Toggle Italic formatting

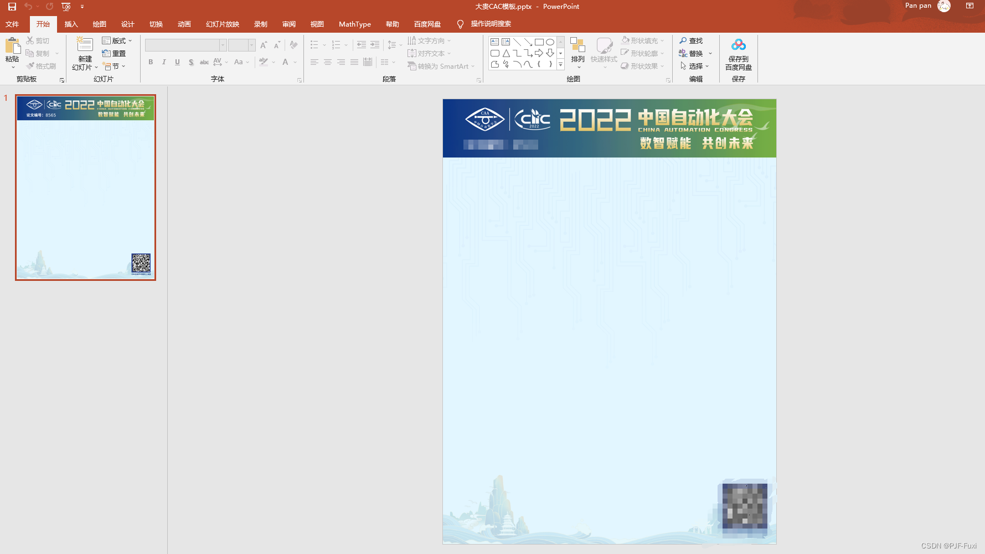[164, 62]
